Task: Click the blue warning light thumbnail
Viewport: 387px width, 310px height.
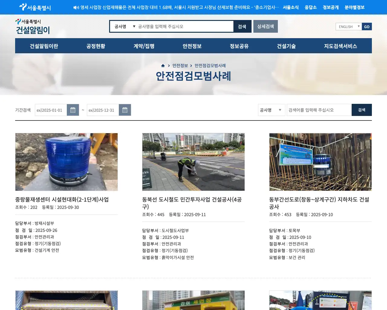Action: point(67,162)
